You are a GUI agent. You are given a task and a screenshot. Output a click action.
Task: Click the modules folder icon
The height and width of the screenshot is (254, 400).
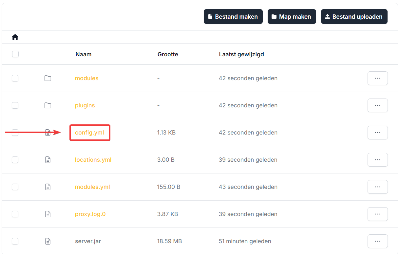[x=48, y=78]
